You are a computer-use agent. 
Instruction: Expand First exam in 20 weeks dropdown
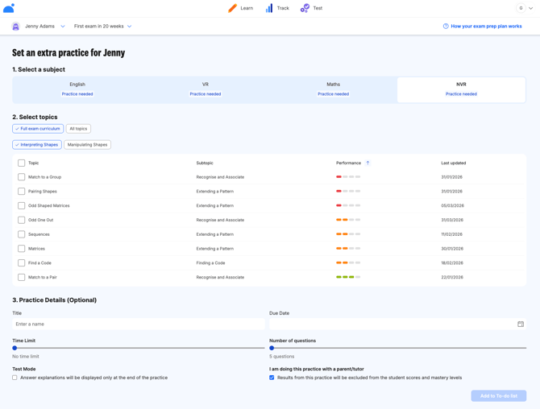pyautogui.click(x=129, y=27)
